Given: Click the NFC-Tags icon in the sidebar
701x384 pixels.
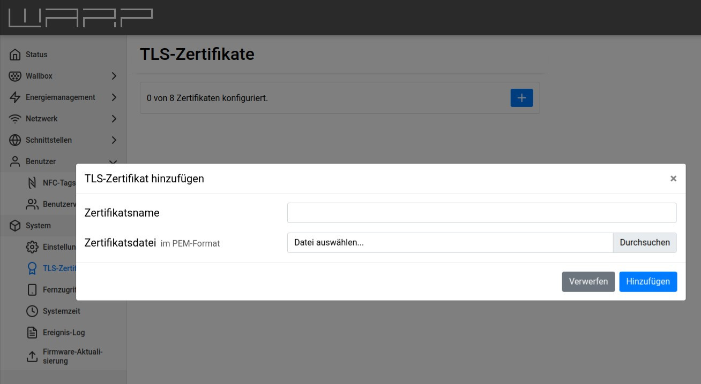Looking at the screenshot, I should click(x=32, y=183).
